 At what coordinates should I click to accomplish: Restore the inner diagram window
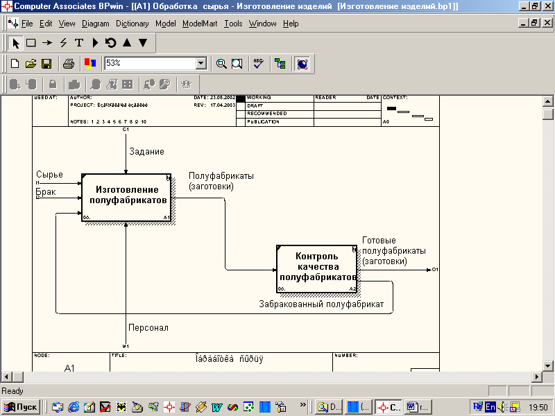pyautogui.click(x=535, y=23)
